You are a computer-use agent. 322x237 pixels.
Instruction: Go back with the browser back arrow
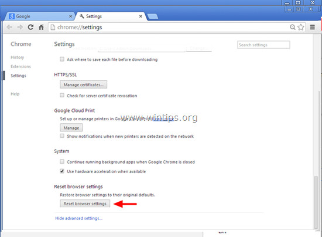coord(9,27)
